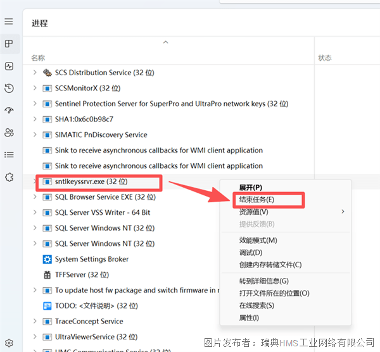Expand the SCSMonitorX row

coord(35,88)
